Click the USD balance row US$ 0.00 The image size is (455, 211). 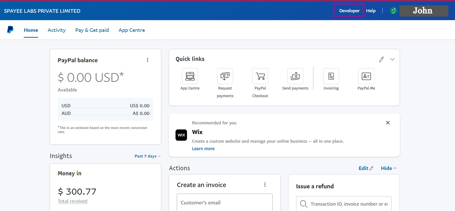pos(106,106)
